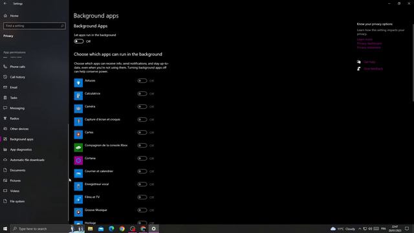
Task: Click the Courrier et calendrier app icon
Action: tap(78, 173)
